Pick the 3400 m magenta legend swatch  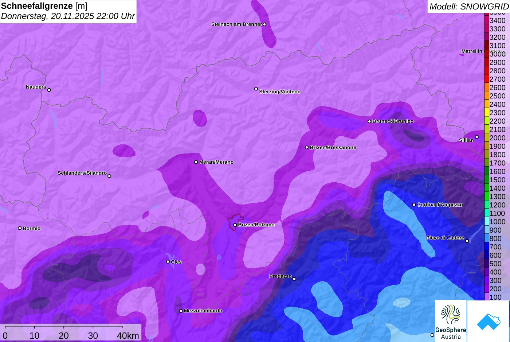(487, 20)
